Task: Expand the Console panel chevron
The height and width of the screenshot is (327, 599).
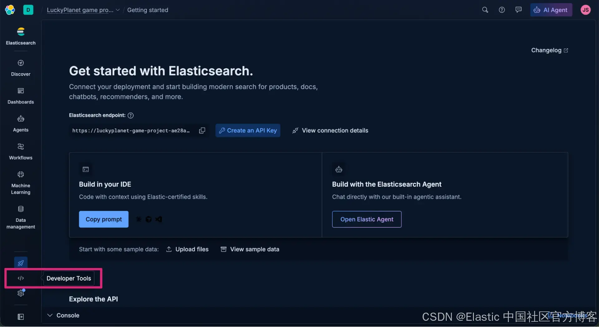Action: [50, 315]
